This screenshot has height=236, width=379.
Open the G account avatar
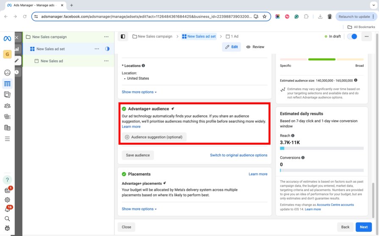(7, 54)
